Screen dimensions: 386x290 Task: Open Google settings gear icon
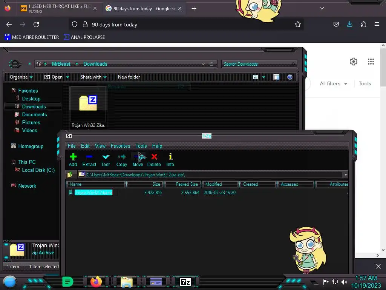(354, 62)
